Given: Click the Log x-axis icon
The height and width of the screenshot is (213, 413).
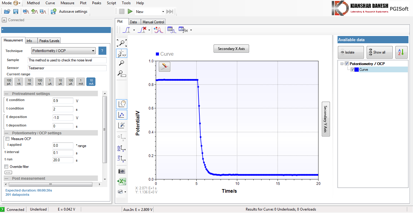Looking at the screenshot, I should 122,159.
